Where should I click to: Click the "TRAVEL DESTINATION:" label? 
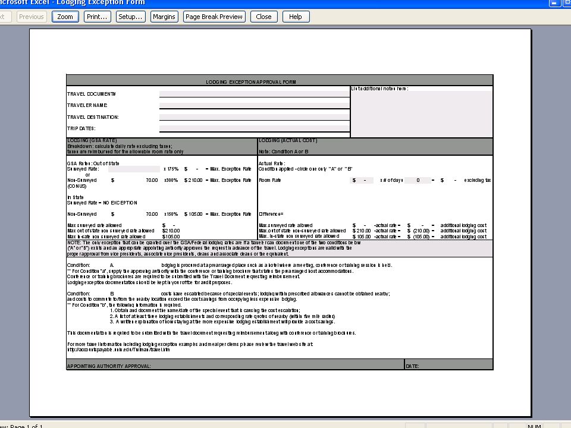(93, 117)
